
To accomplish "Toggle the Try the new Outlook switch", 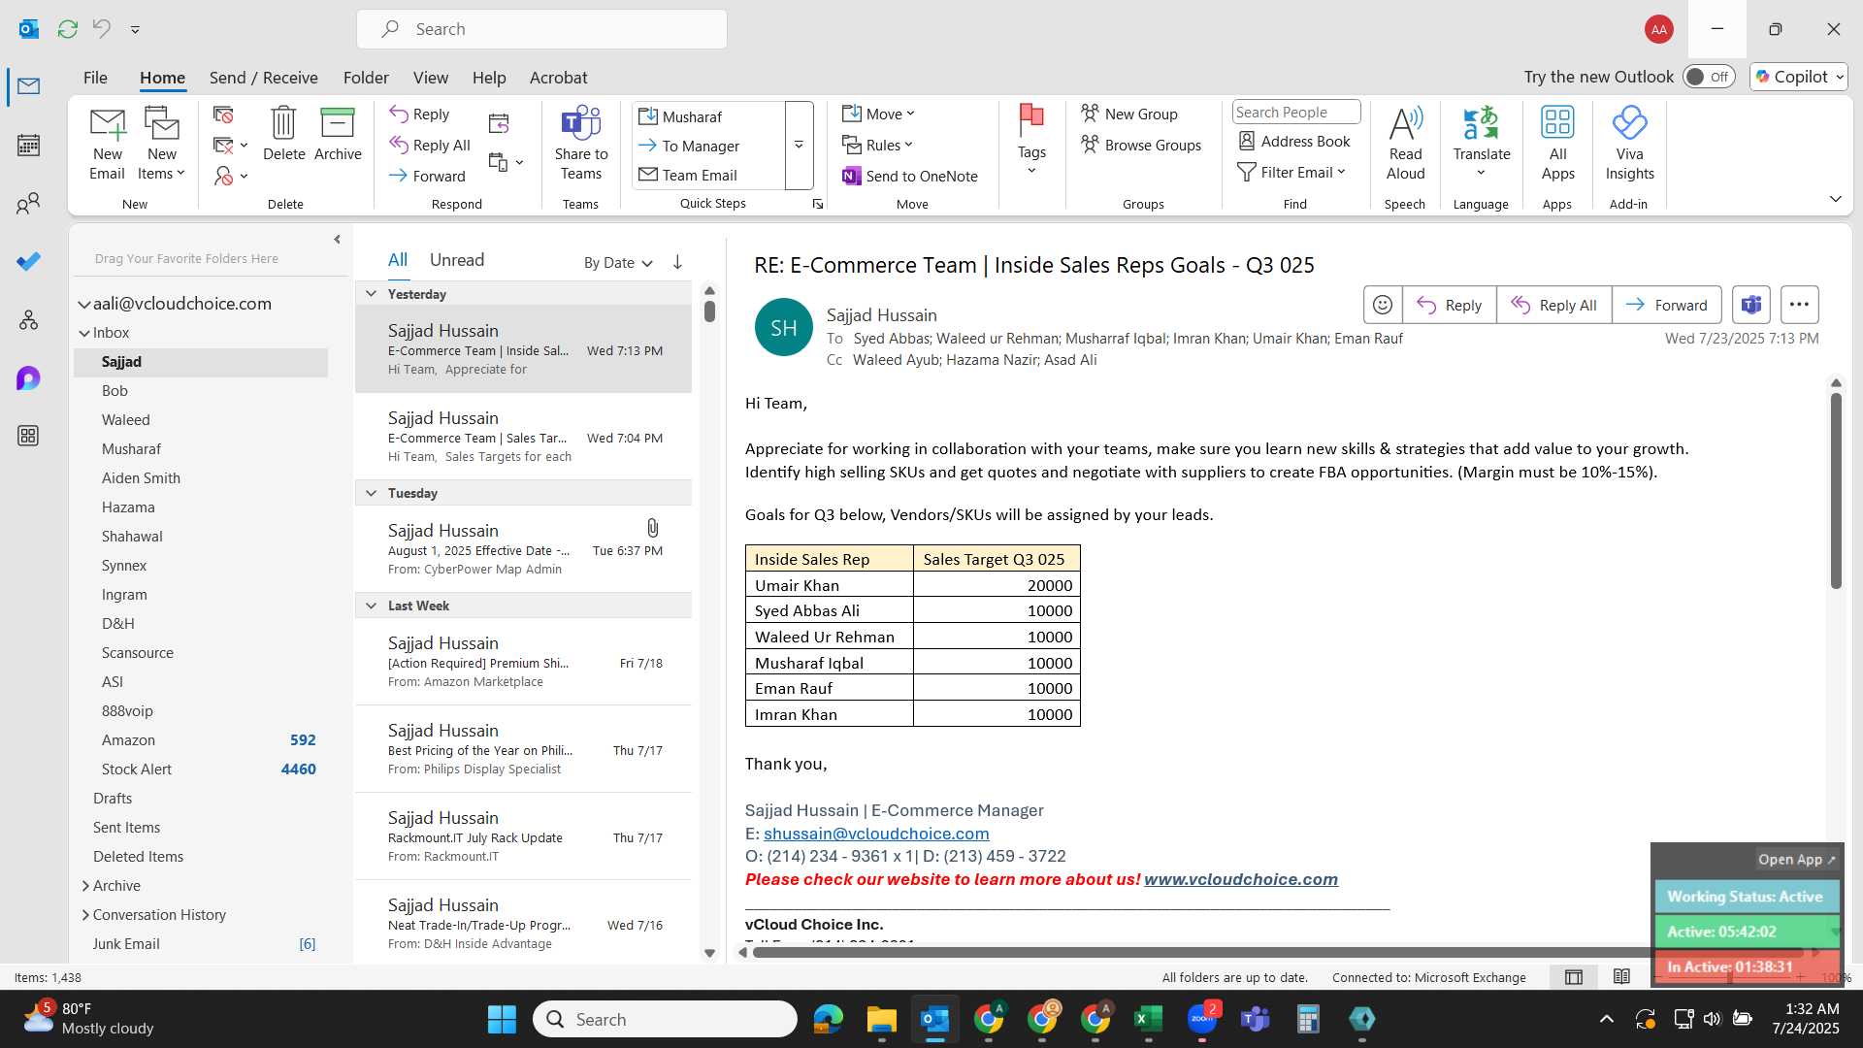I will coord(1709,77).
